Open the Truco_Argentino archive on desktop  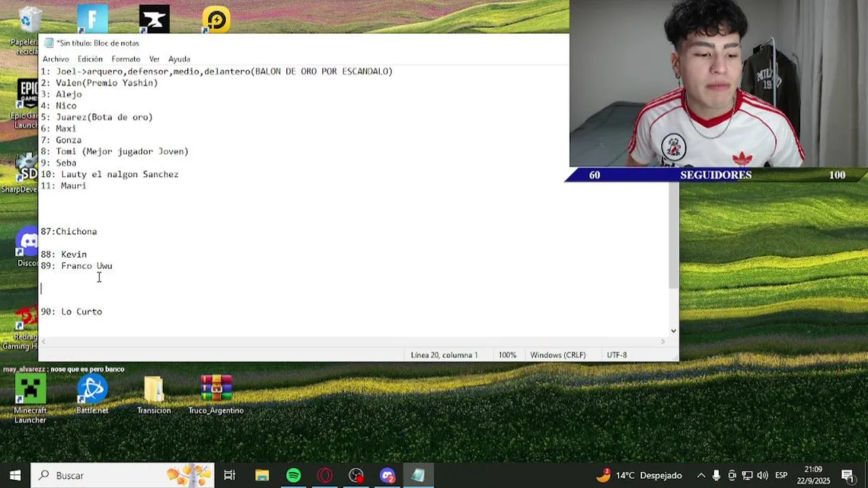pos(216,394)
